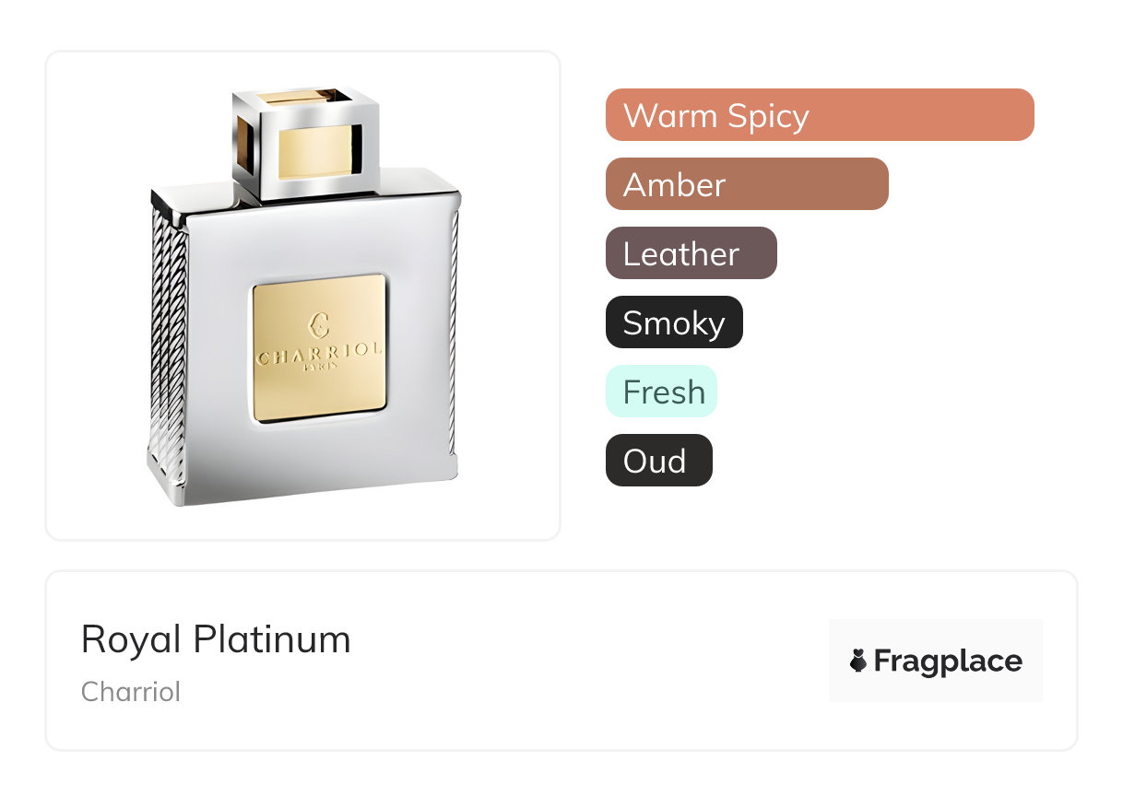Screen dimensions: 1123x796
Task: Select the Warm Spicy accord bar
Action: 819,115
